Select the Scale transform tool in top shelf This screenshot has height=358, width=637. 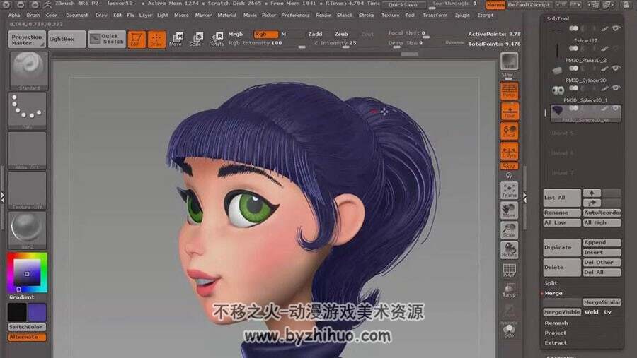[x=196, y=40]
